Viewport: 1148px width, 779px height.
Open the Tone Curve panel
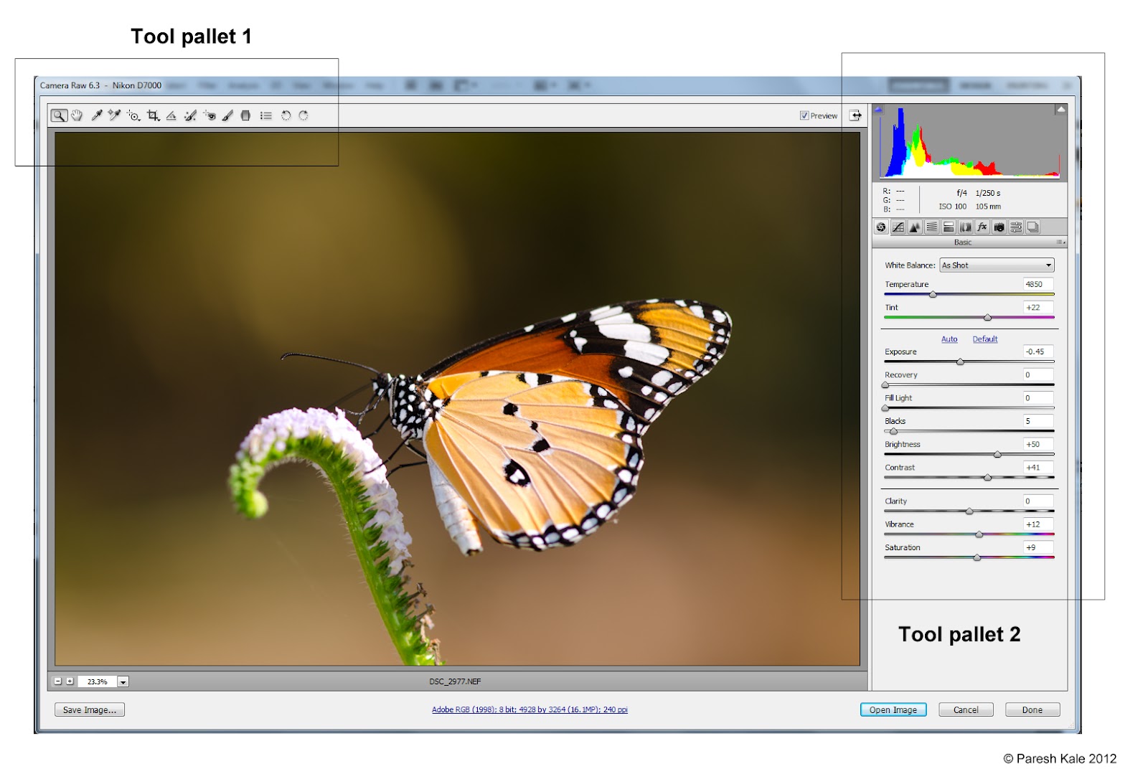pyautogui.click(x=898, y=228)
